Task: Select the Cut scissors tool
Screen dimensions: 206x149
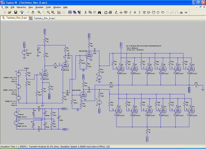Action: click(x=85, y=13)
